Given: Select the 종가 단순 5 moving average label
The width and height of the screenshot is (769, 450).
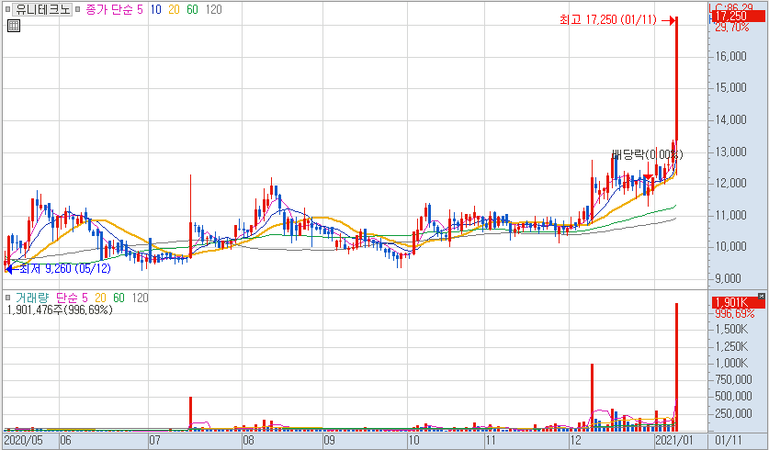Looking at the screenshot, I should pos(114,9).
